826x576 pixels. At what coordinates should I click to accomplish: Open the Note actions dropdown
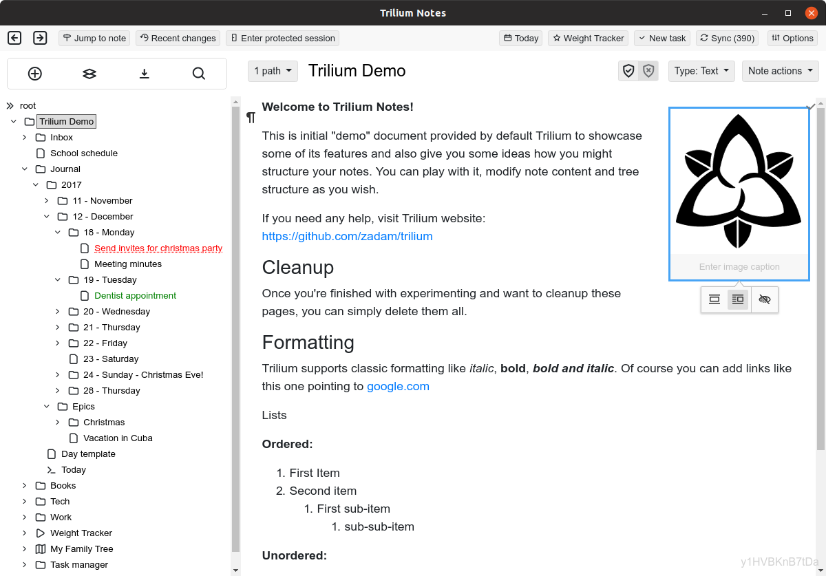pyautogui.click(x=780, y=71)
